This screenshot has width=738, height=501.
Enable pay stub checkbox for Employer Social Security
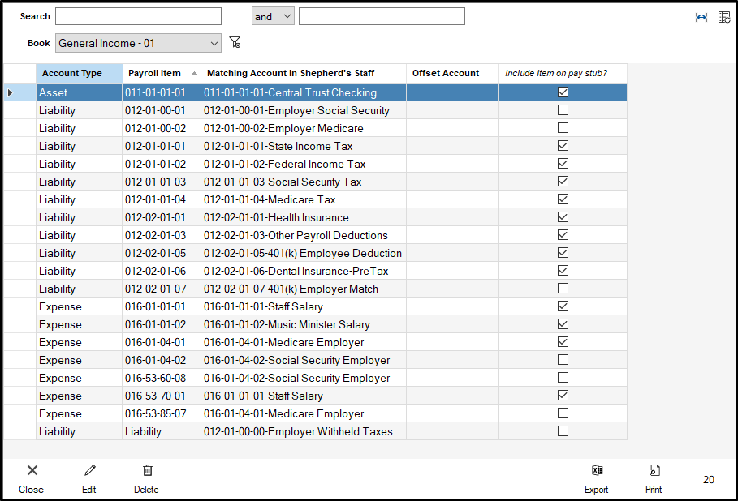coord(563,110)
